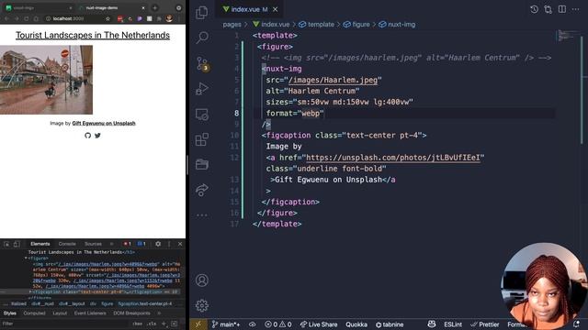Show additional views via activity bar ellipsis
588x330 pixels.
pyautogui.click(x=202, y=215)
